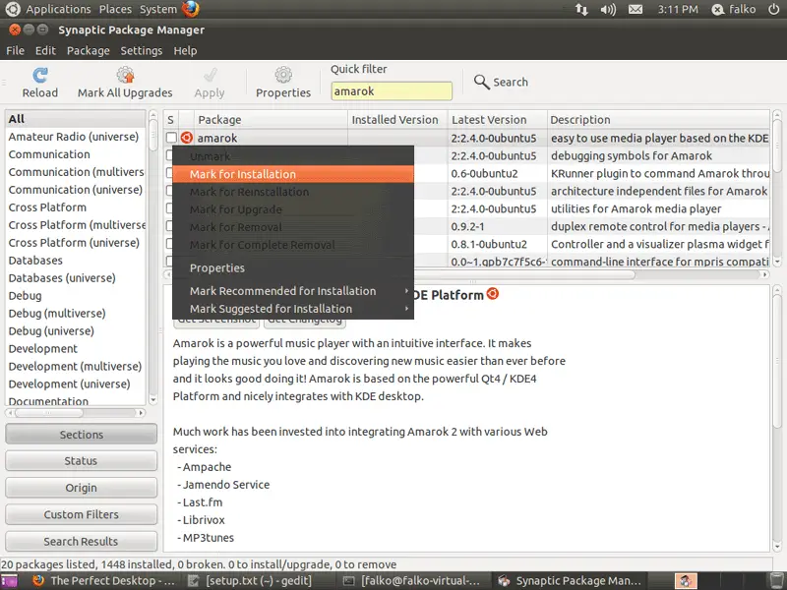The image size is (787, 590).
Task: Sort by the S status column header
Action: tap(170, 120)
